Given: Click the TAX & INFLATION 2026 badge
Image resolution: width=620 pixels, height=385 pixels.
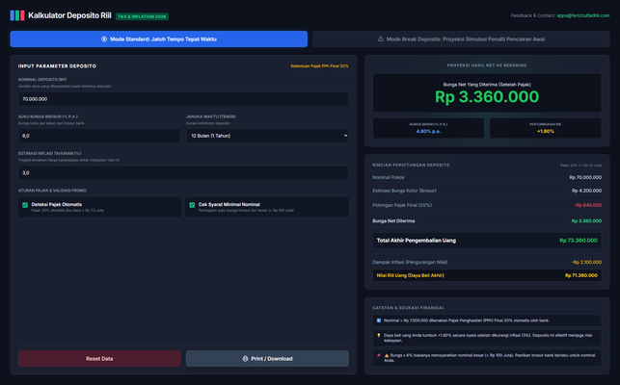Looking at the screenshot, I should coord(142,16).
